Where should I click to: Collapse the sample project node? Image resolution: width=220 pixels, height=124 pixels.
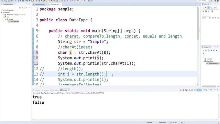1,12
